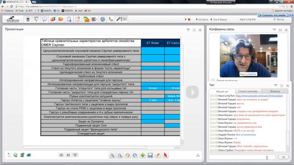Click the Aqua Lung Rus user name in header

[248, 19]
